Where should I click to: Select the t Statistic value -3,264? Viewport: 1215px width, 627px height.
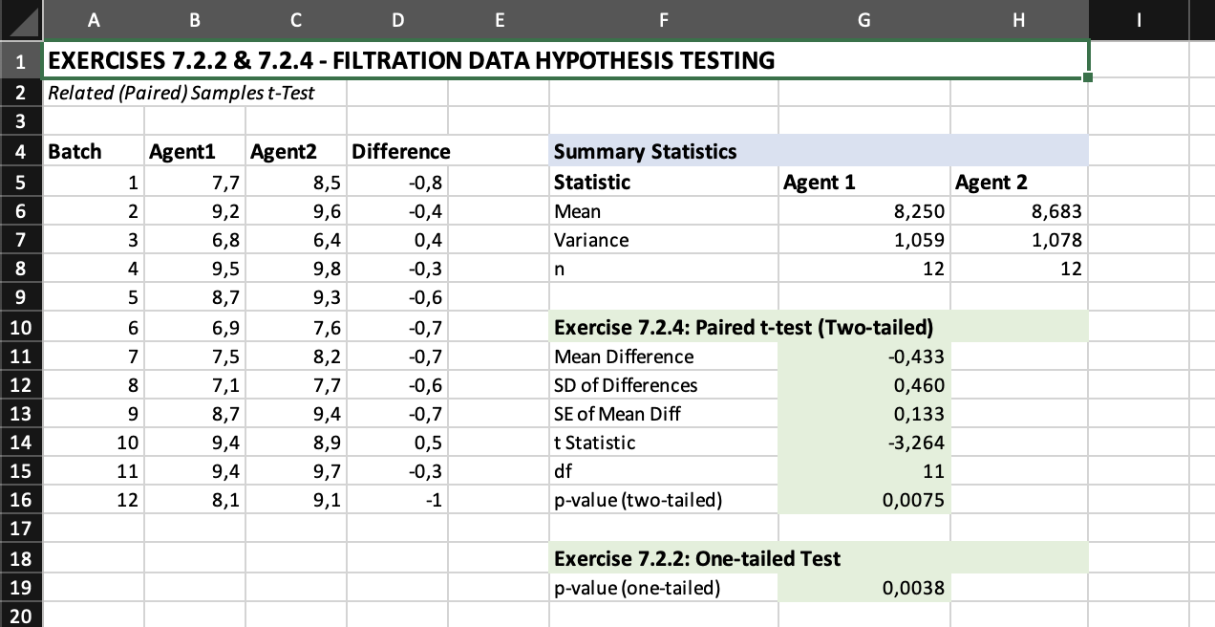point(863,443)
